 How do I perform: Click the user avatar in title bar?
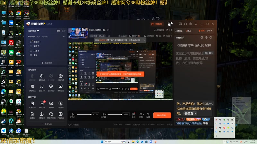170,24
